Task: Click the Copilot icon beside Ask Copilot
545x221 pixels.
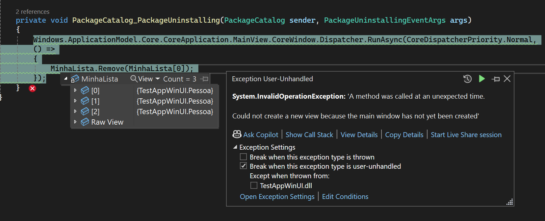Action: click(x=237, y=134)
